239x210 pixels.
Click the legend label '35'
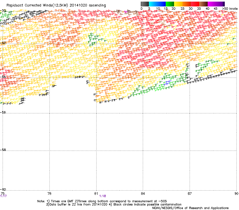click(199, 9)
